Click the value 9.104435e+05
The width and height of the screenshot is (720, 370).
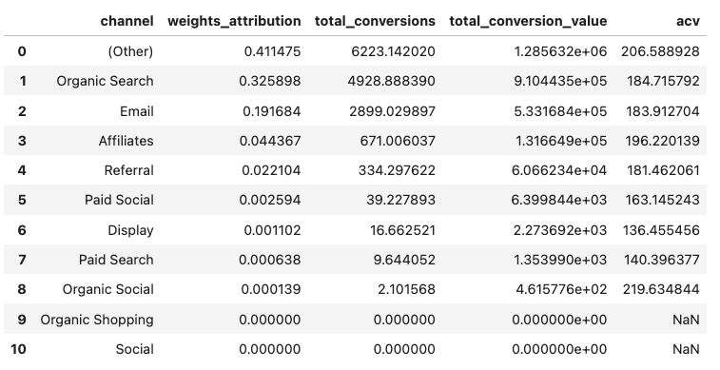tap(560, 81)
